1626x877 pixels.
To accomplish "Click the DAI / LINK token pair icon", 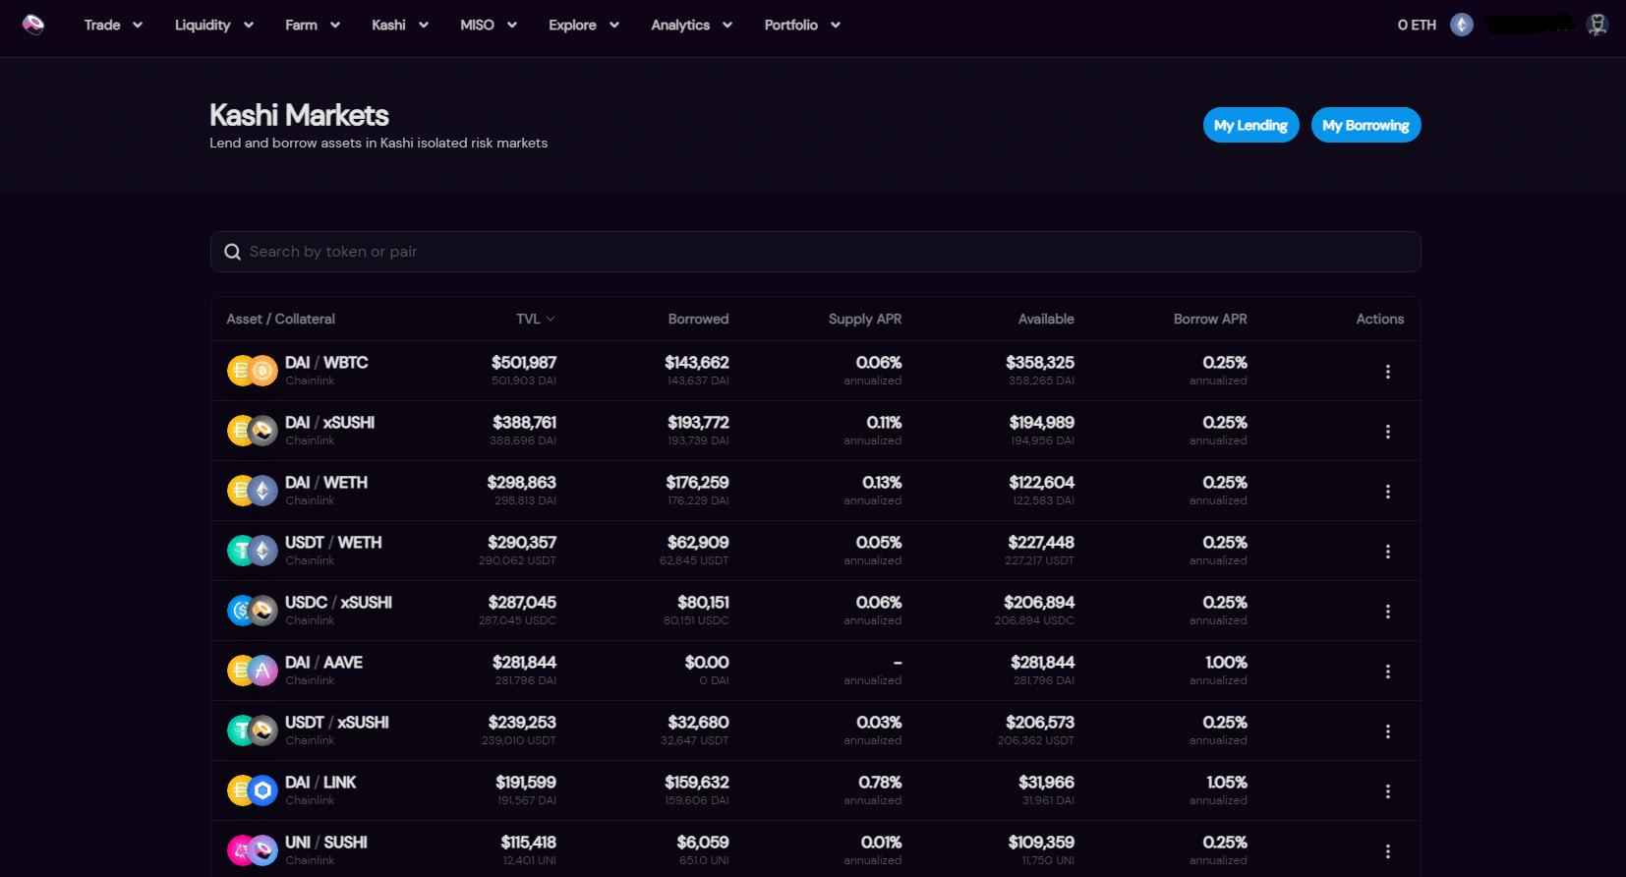I will click(252, 790).
